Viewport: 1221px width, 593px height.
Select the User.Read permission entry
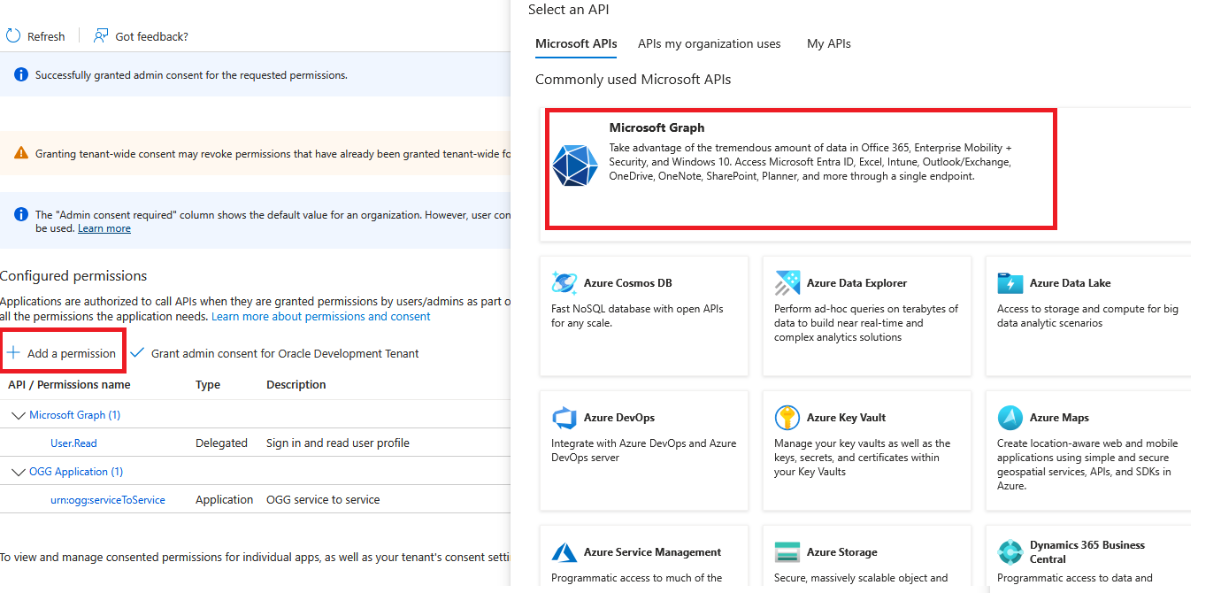[73, 443]
